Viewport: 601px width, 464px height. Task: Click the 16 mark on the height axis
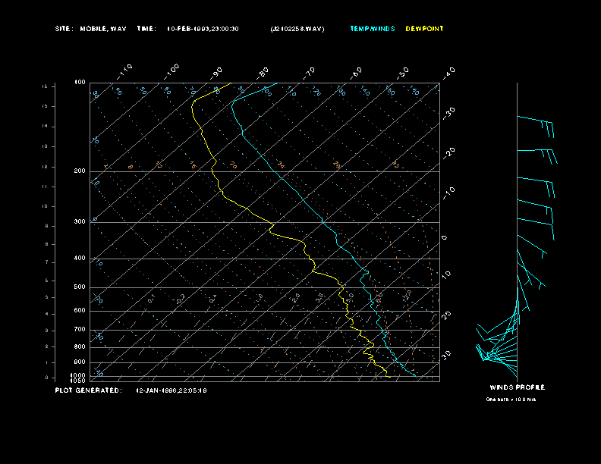coord(45,86)
